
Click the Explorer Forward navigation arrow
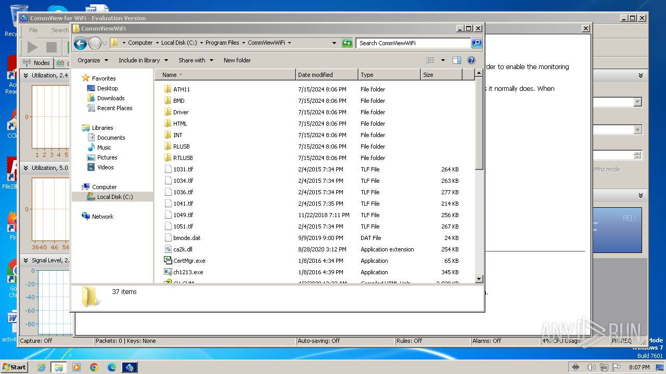(x=95, y=43)
